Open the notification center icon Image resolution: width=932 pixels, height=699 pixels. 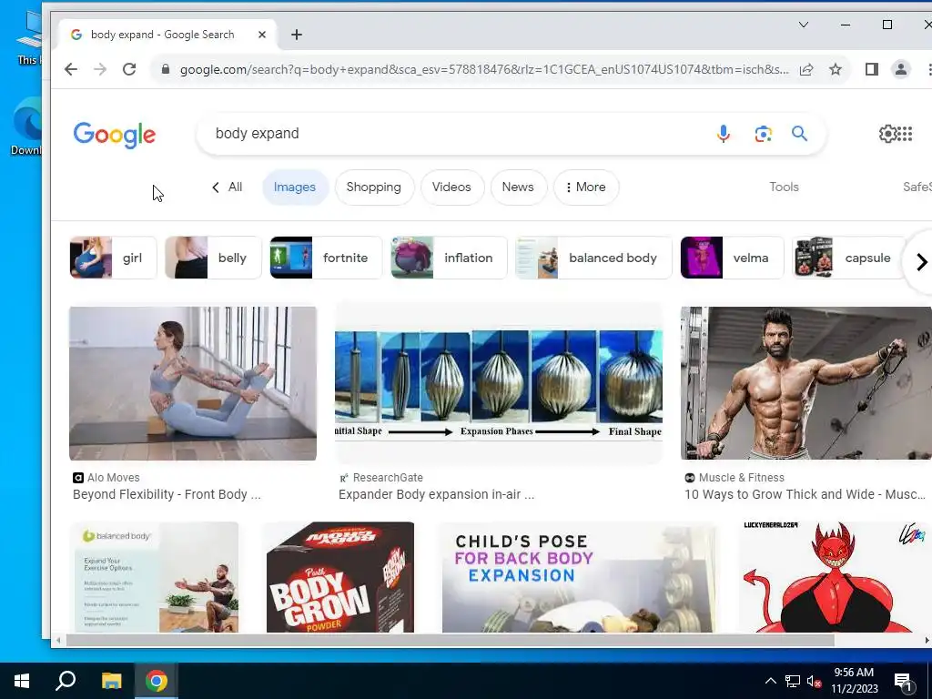904,681
